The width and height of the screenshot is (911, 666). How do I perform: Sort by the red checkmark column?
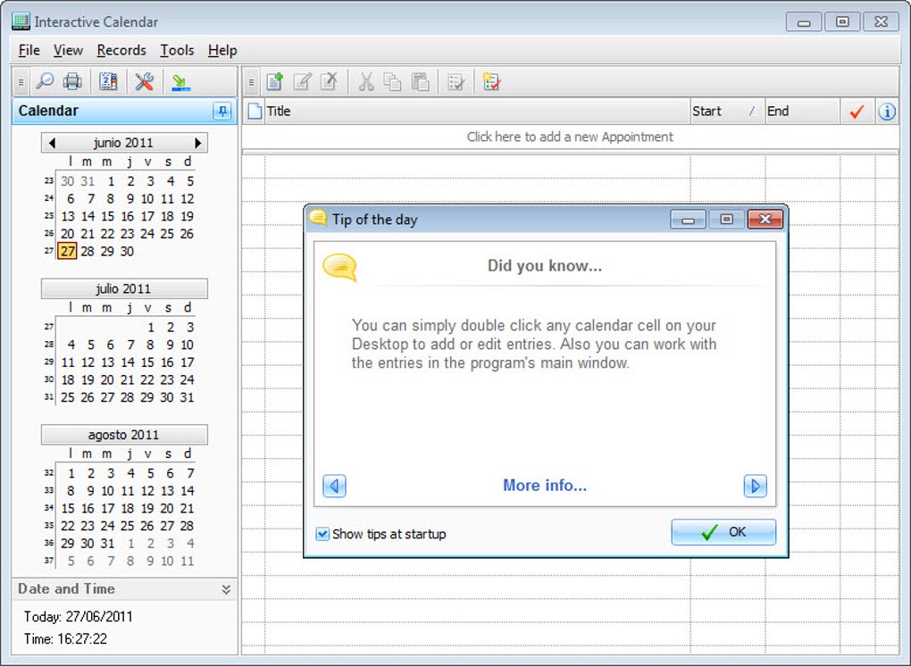click(x=855, y=111)
